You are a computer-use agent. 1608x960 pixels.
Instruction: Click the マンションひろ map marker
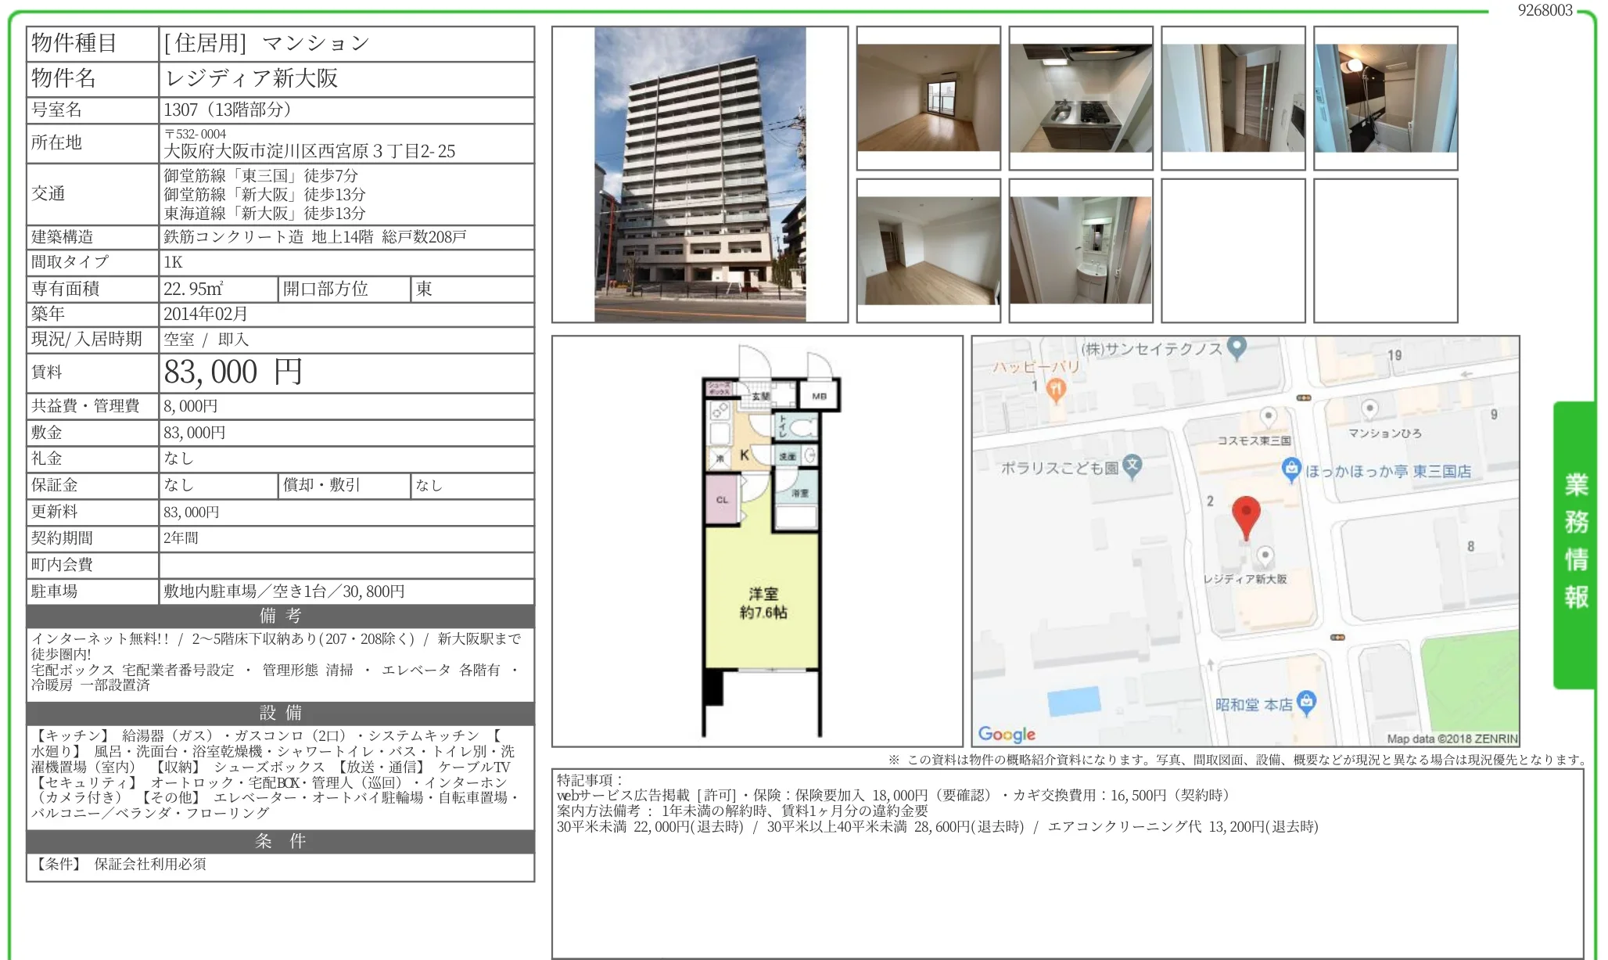1369,408
